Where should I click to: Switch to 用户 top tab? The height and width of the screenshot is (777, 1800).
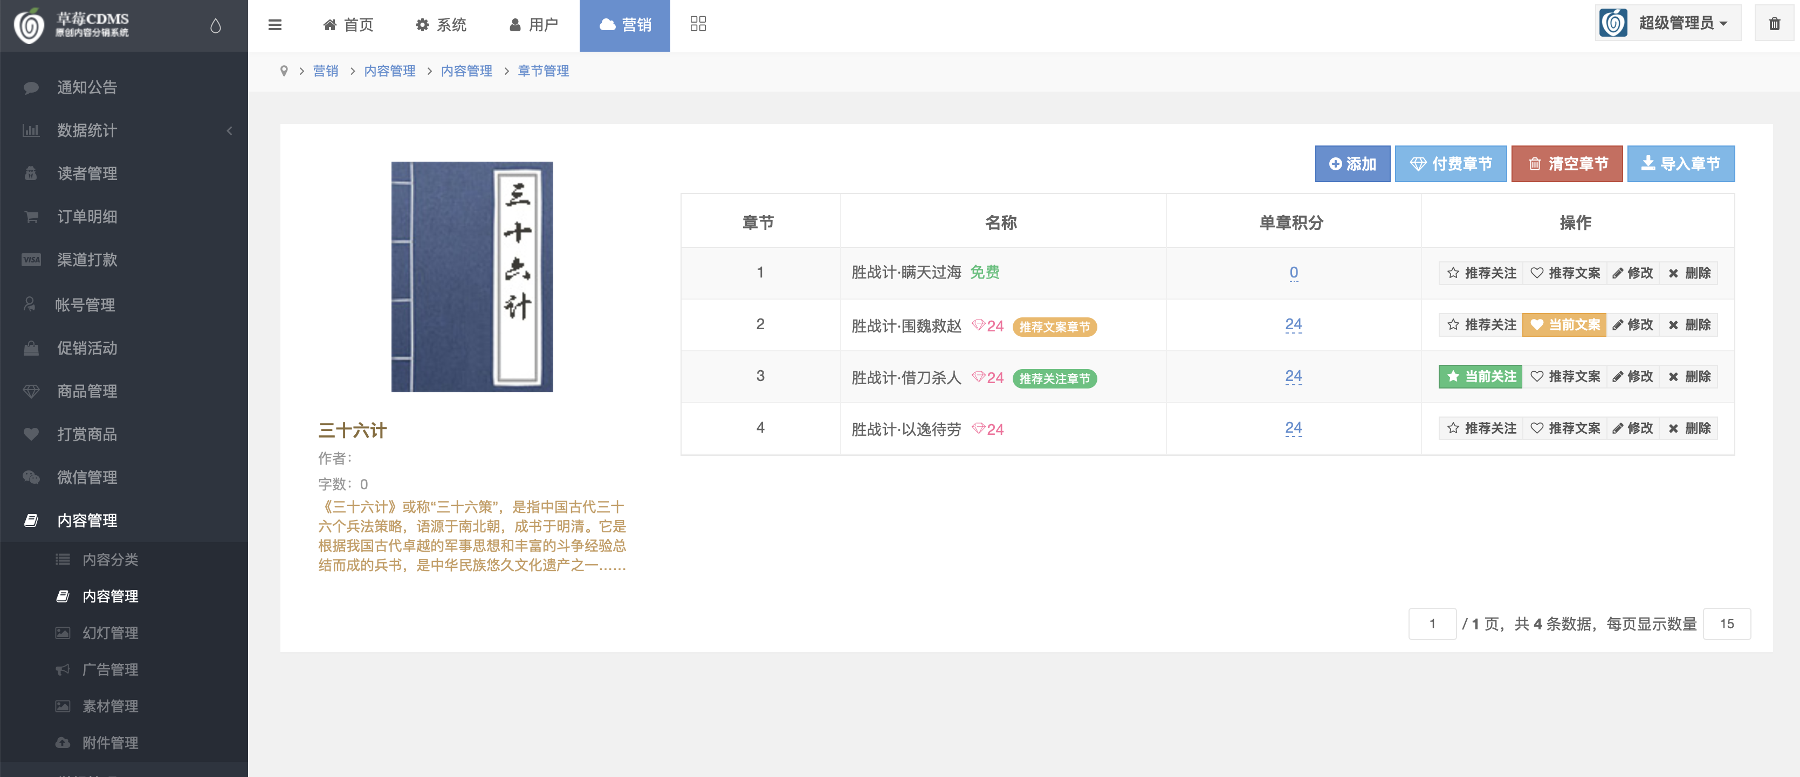point(534,25)
